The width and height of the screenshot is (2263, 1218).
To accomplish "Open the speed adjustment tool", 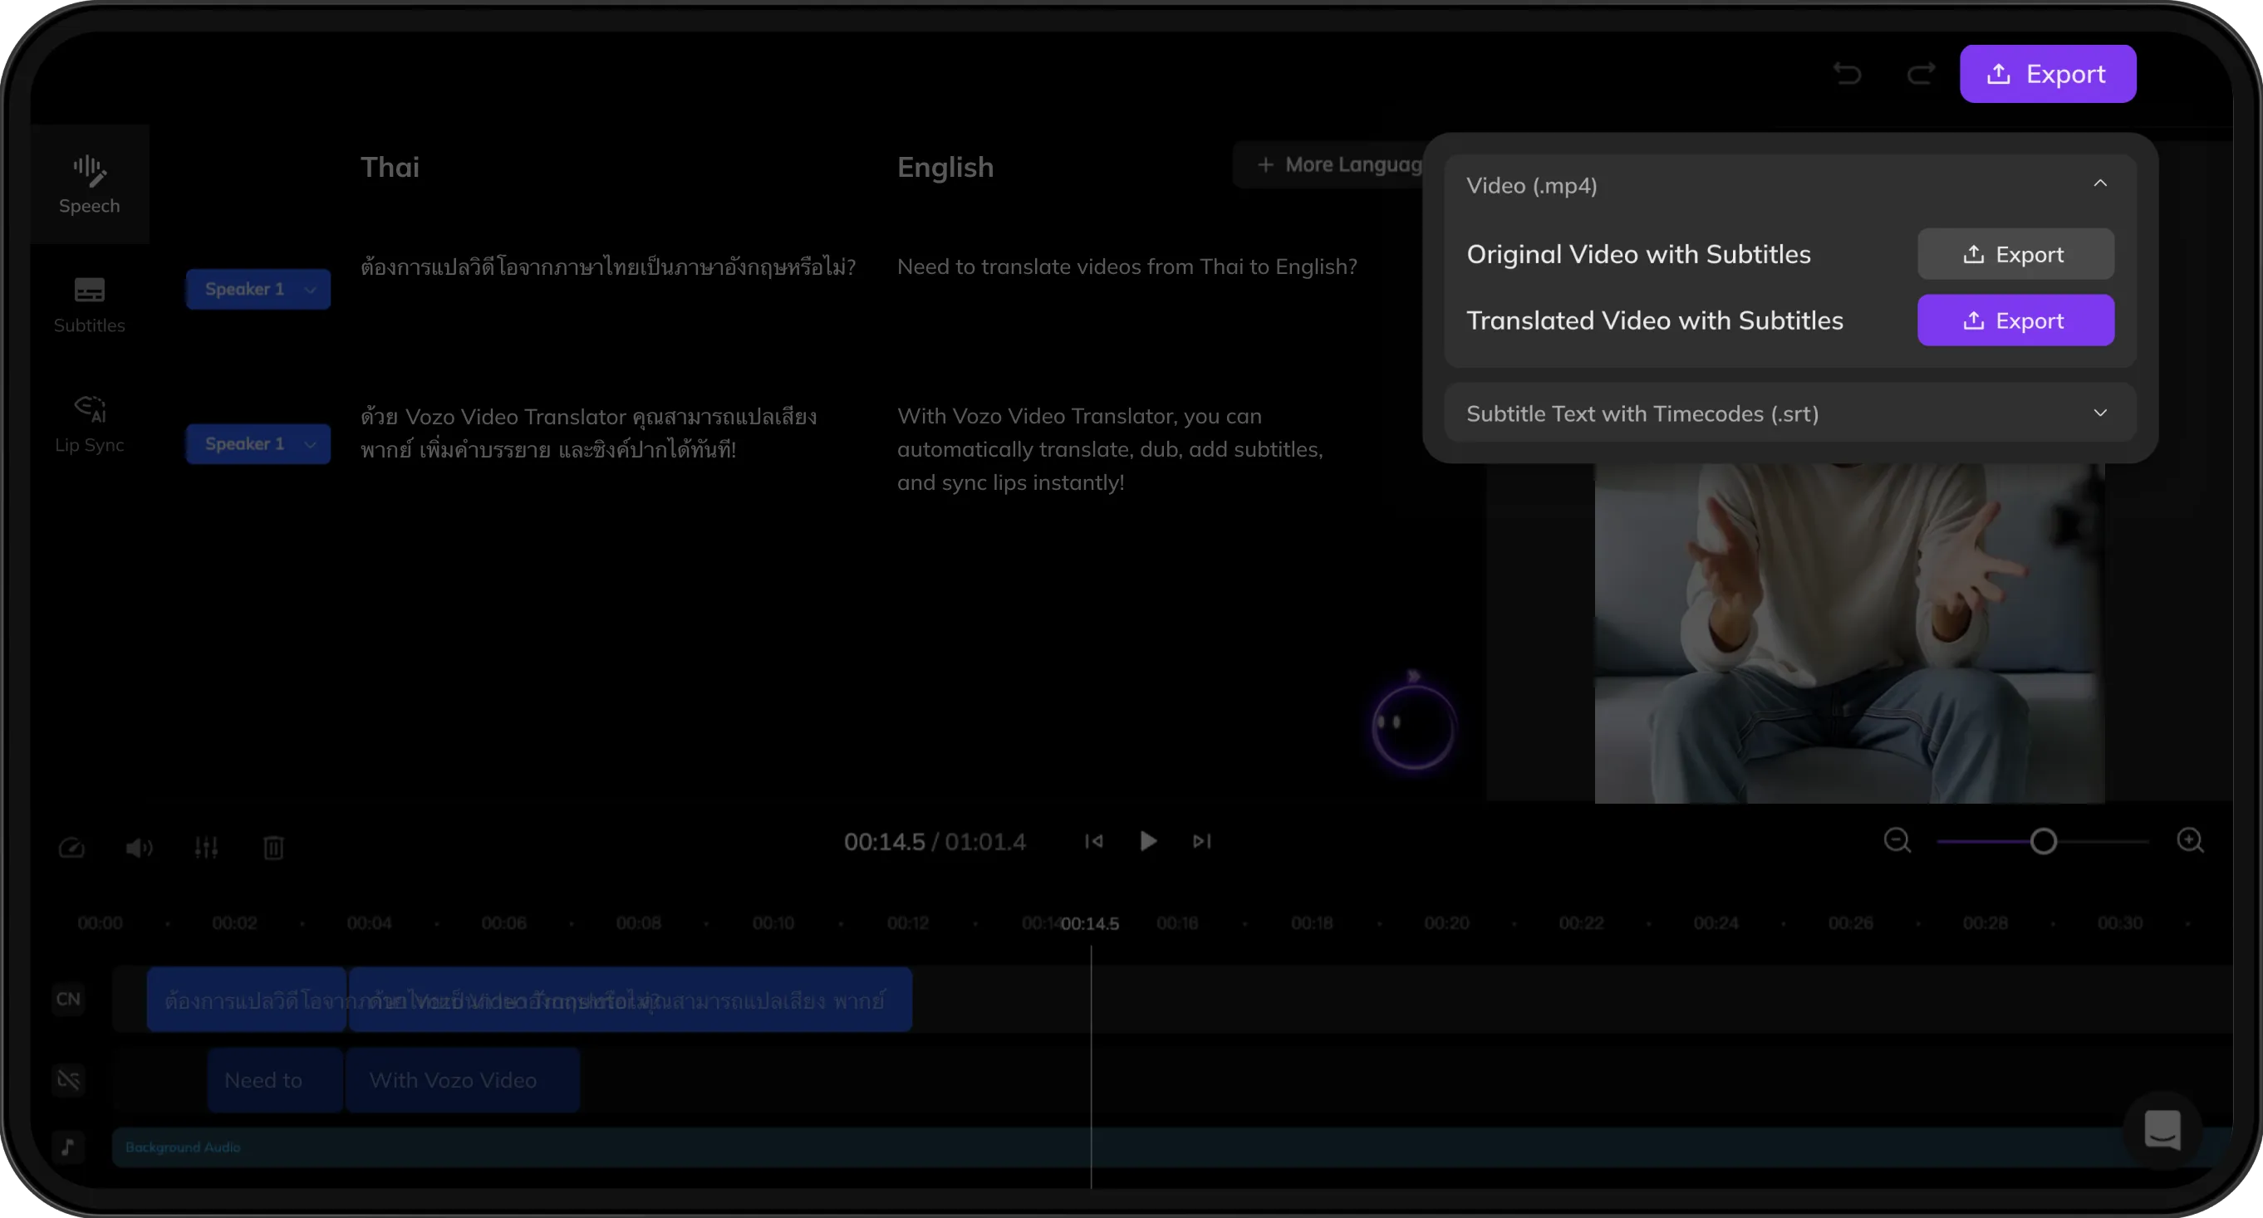I will click(71, 847).
